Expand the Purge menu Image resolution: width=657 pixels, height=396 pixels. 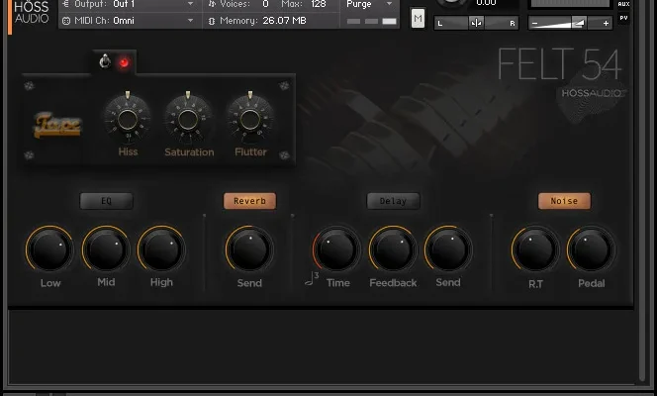[368, 5]
